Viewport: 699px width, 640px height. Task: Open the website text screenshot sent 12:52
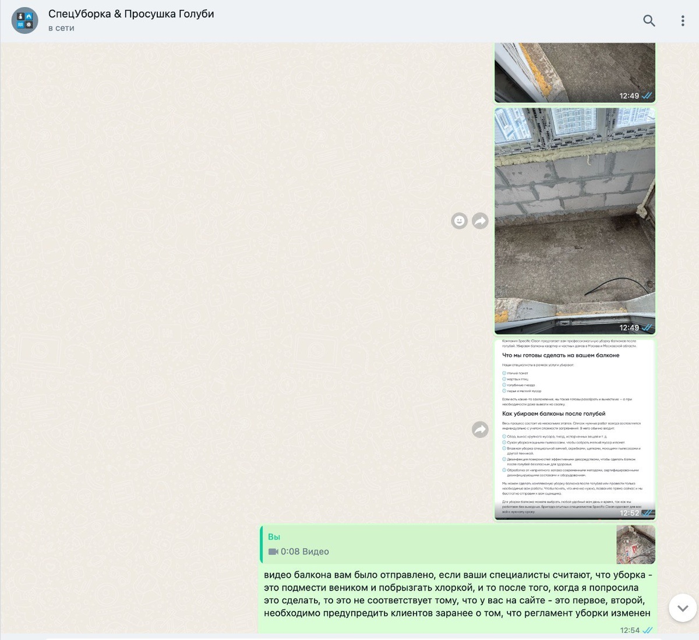click(575, 430)
